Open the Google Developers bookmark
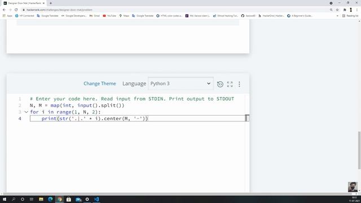The width and height of the screenshot is (361, 203). pos(74,16)
